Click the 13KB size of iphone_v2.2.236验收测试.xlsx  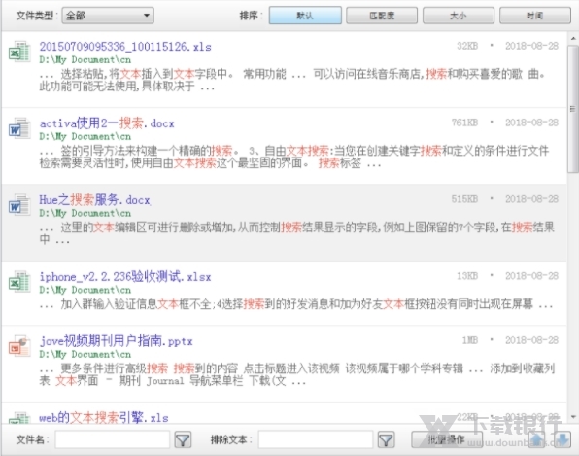pos(467,276)
